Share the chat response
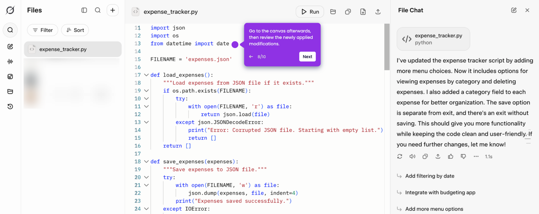 [x=438, y=156]
